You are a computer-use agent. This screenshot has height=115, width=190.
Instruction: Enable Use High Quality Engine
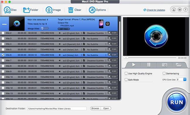[x=126, y=73]
